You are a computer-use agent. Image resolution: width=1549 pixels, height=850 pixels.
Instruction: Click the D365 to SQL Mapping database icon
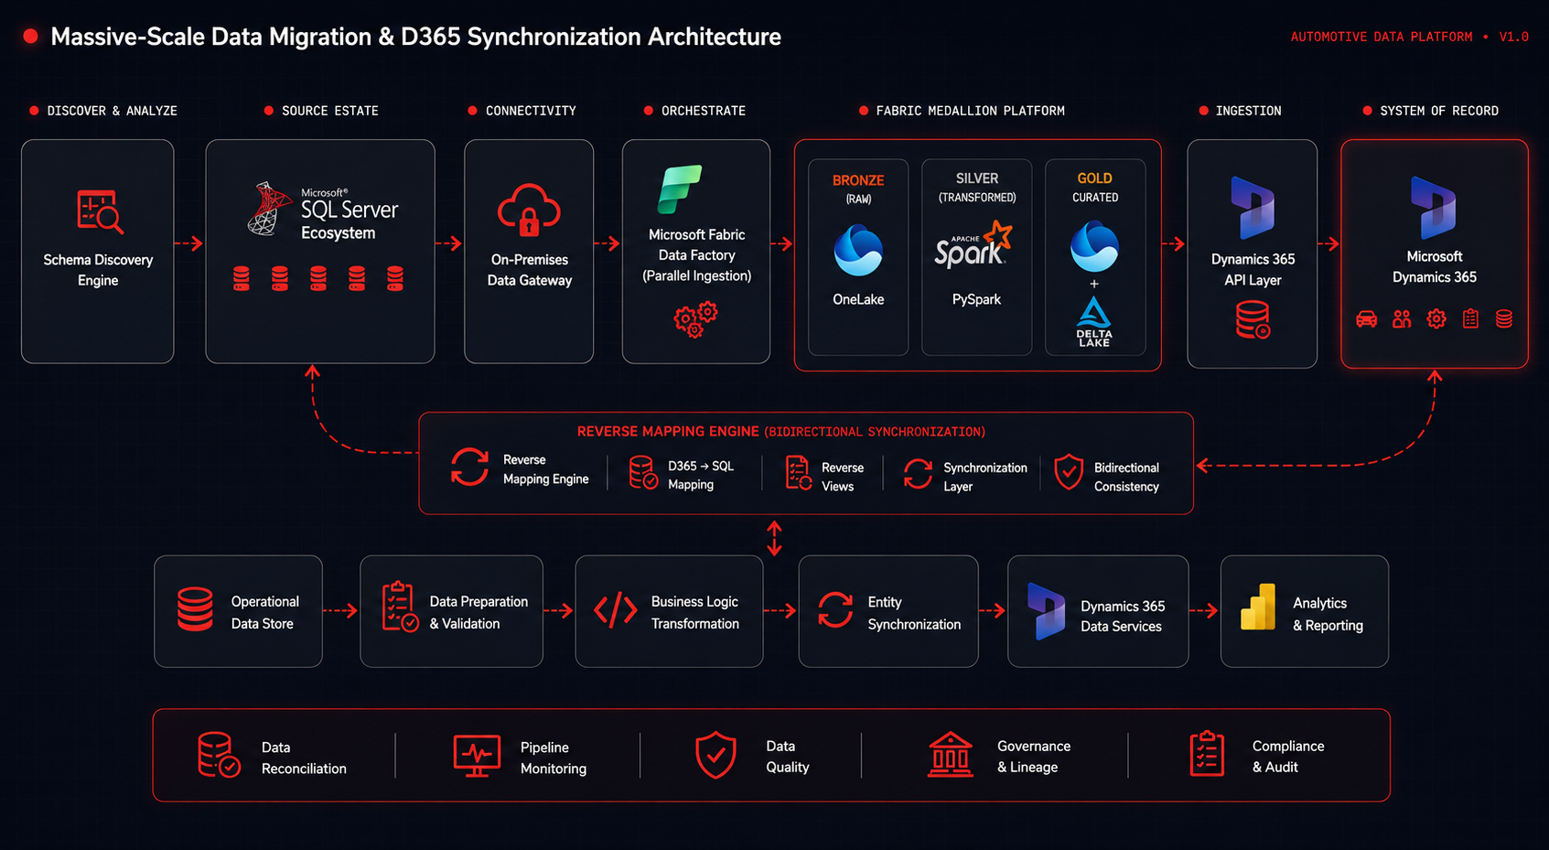[x=643, y=473]
